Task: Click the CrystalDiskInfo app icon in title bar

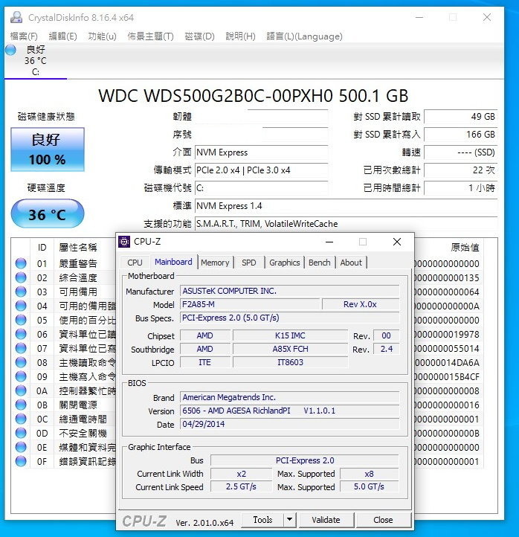Action: click(16, 17)
